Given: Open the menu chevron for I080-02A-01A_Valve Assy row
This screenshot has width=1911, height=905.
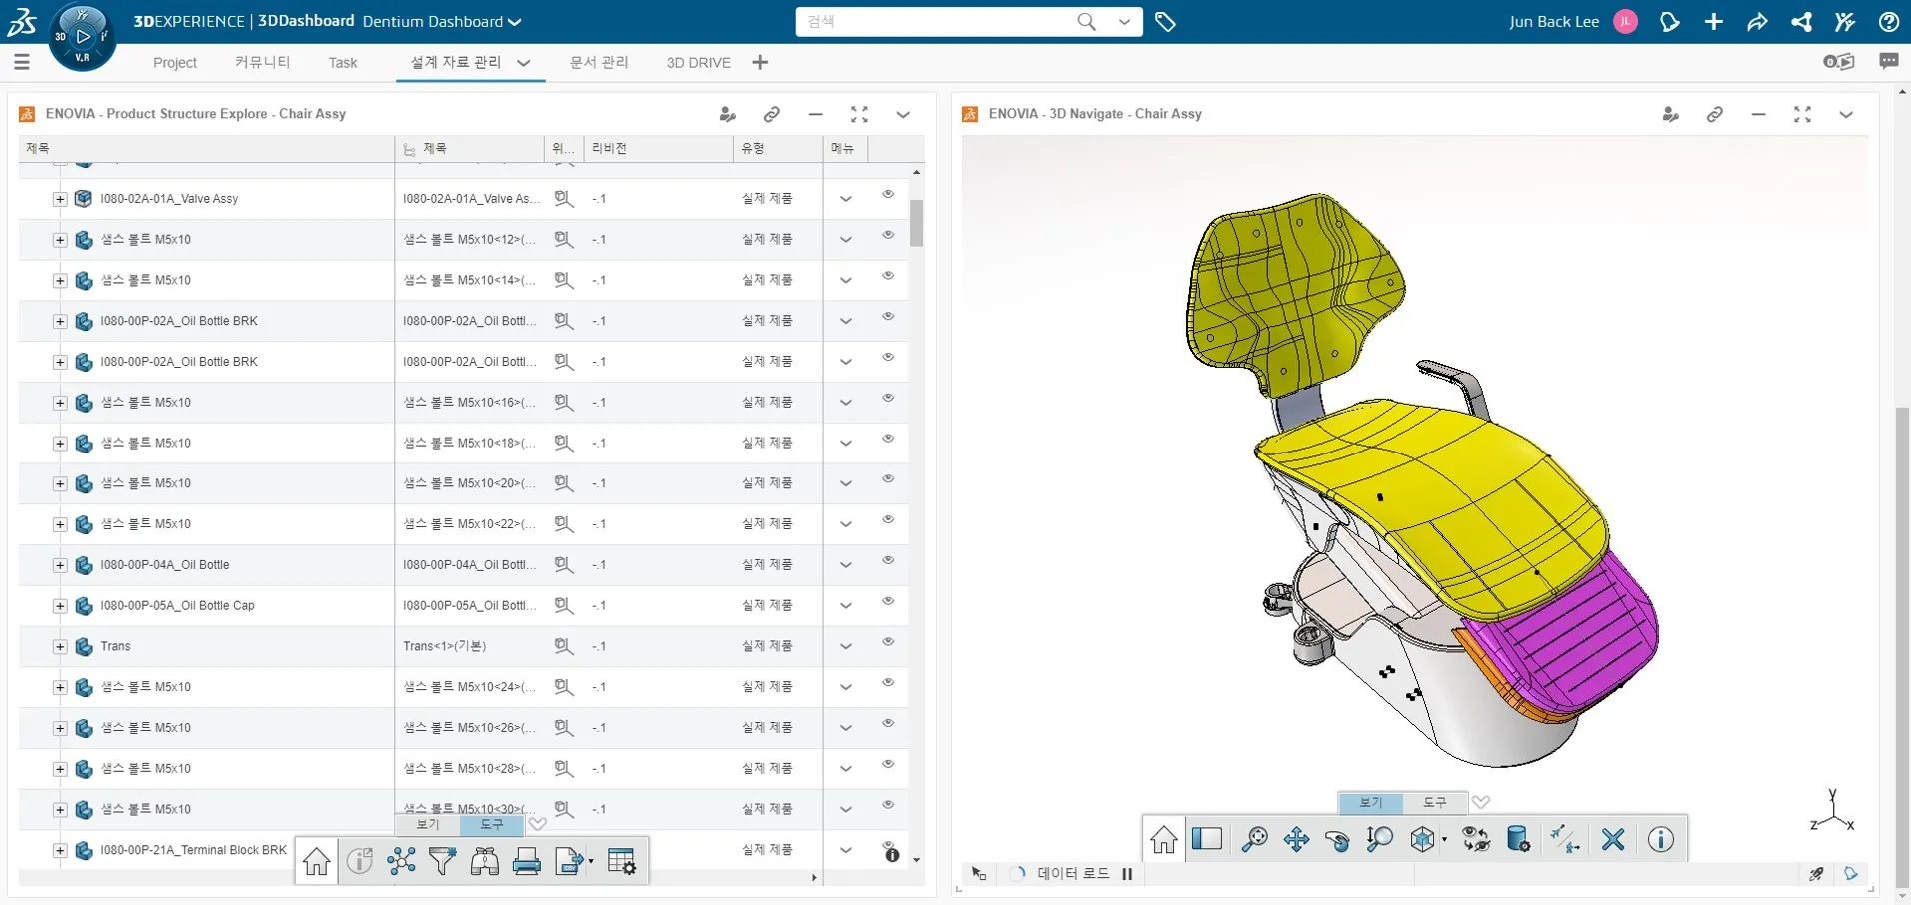Looking at the screenshot, I should pyautogui.click(x=846, y=199).
